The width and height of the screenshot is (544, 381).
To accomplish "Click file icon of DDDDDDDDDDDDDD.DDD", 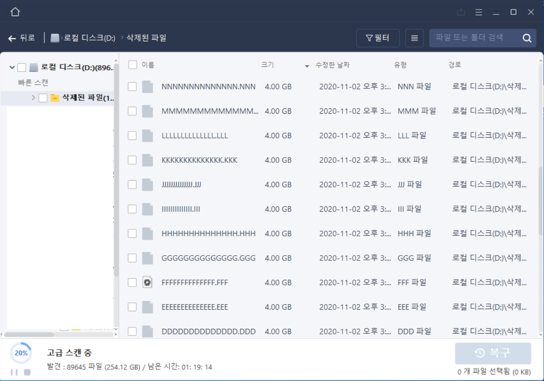I will click(x=148, y=331).
